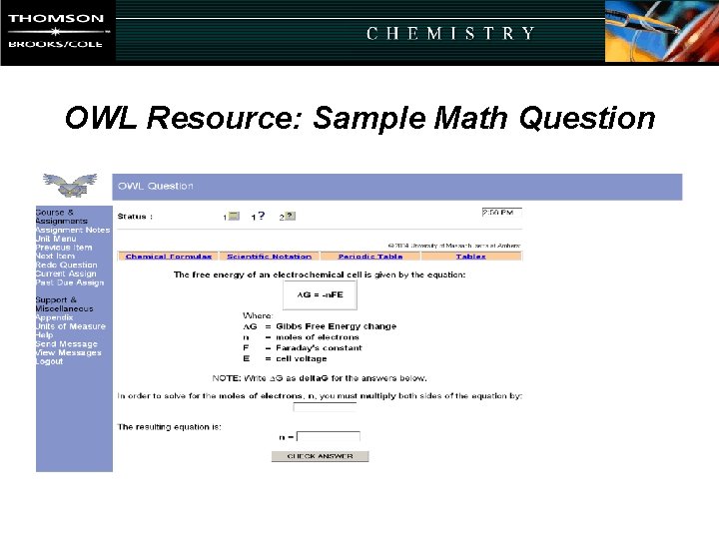
Task: Click the n = answer input field
Action: (x=329, y=436)
